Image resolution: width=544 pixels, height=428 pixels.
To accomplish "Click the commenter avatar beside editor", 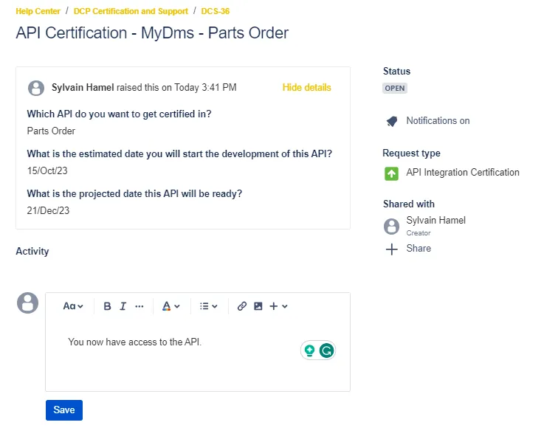I will 28,303.
